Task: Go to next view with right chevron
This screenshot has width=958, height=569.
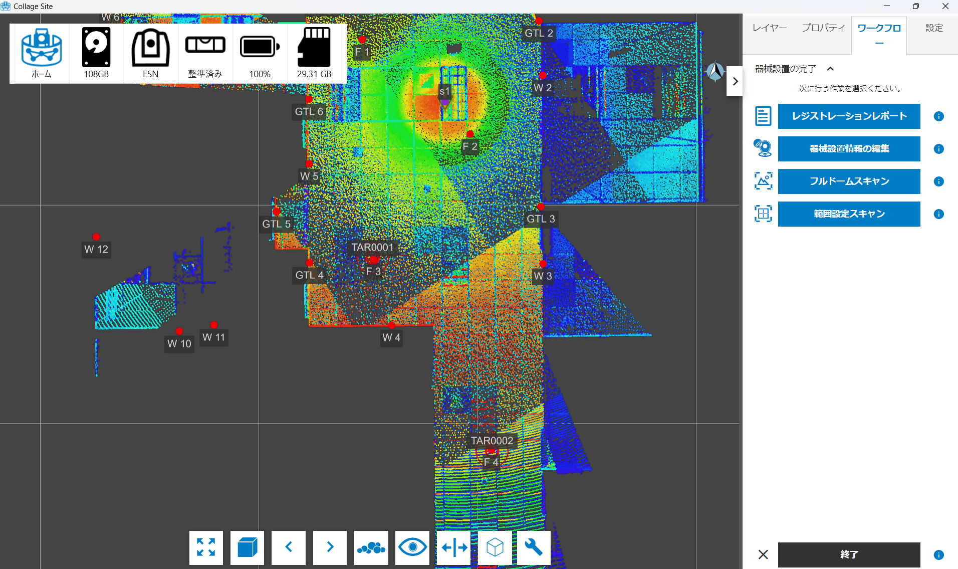Action: tap(330, 547)
